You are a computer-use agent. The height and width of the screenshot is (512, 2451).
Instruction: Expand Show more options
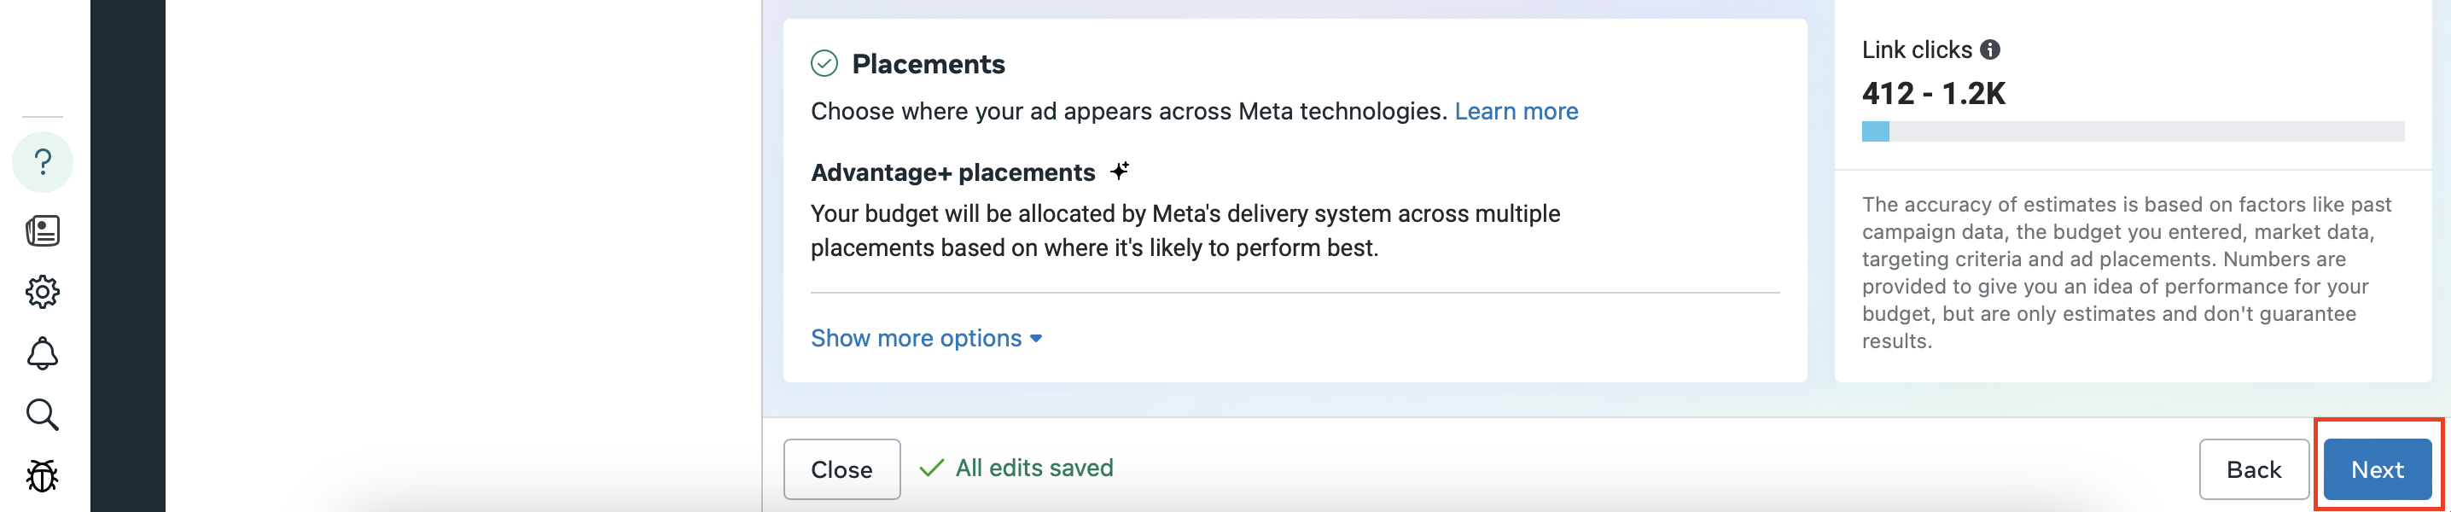[x=926, y=338]
